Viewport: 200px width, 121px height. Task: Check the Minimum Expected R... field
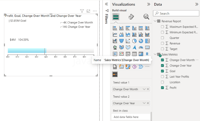click(162, 32)
